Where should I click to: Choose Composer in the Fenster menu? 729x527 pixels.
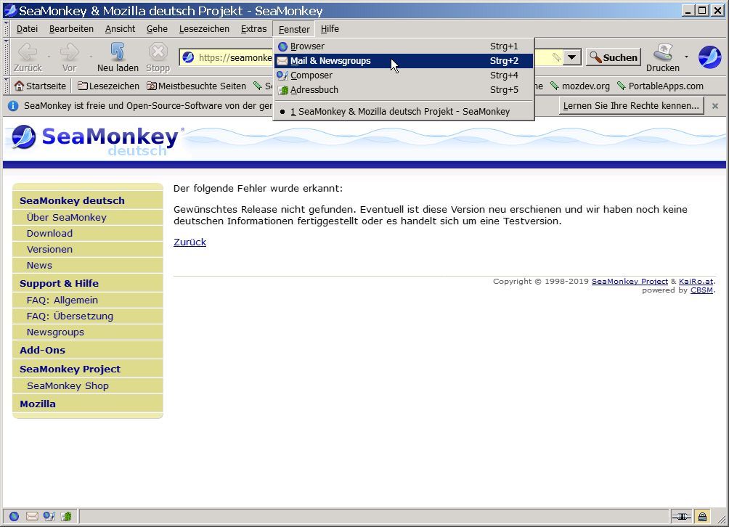(x=404, y=75)
